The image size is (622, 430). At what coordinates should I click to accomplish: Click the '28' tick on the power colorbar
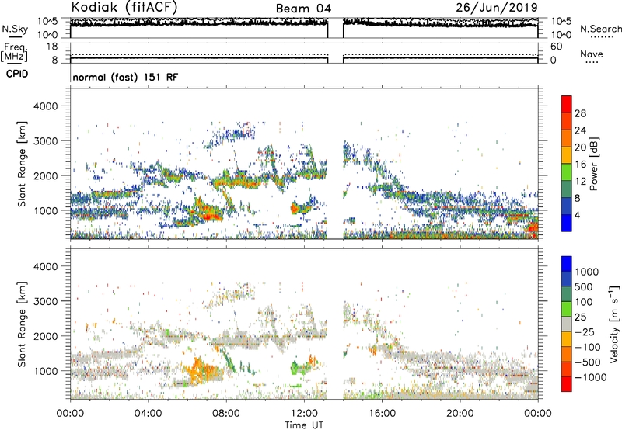580,113
